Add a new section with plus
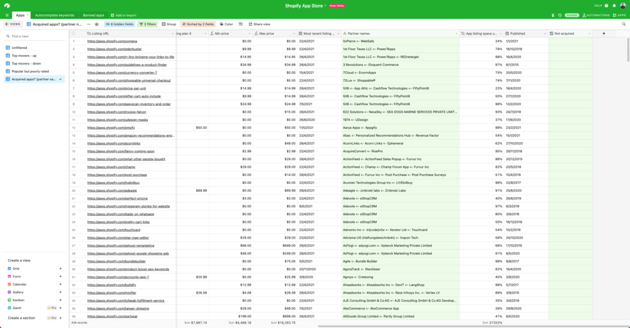The height and width of the screenshot is (328, 630). click(x=61, y=318)
